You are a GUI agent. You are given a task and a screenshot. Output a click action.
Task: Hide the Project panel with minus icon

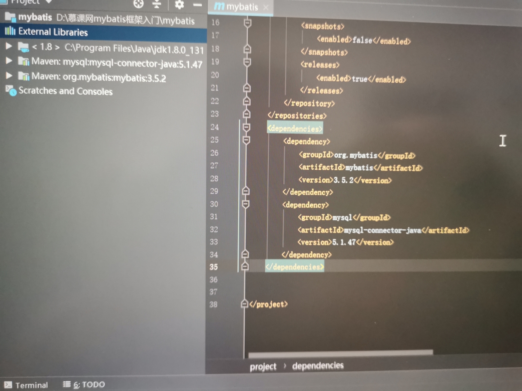(x=197, y=5)
